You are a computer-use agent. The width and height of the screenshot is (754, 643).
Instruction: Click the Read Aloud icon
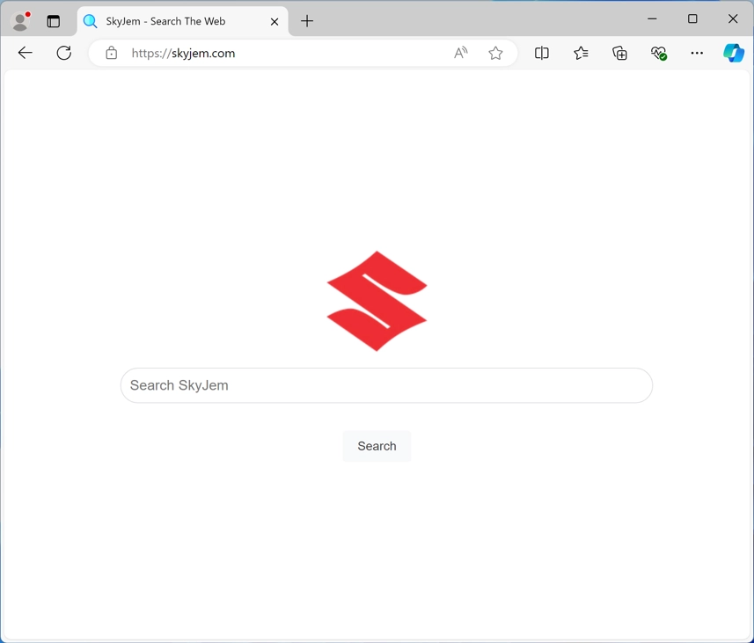460,53
